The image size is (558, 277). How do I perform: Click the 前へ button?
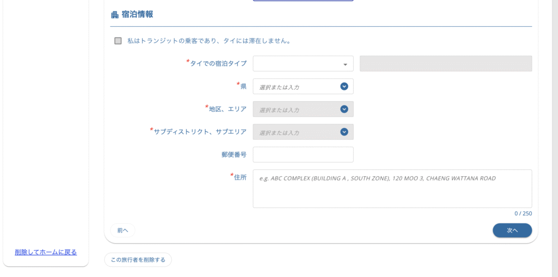pyautogui.click(x=123, y=230)
